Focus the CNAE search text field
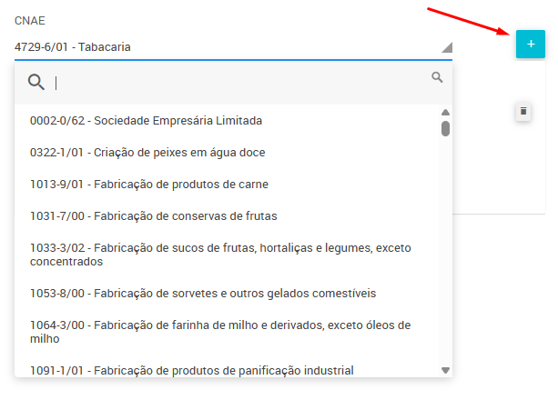 point(237,83)
